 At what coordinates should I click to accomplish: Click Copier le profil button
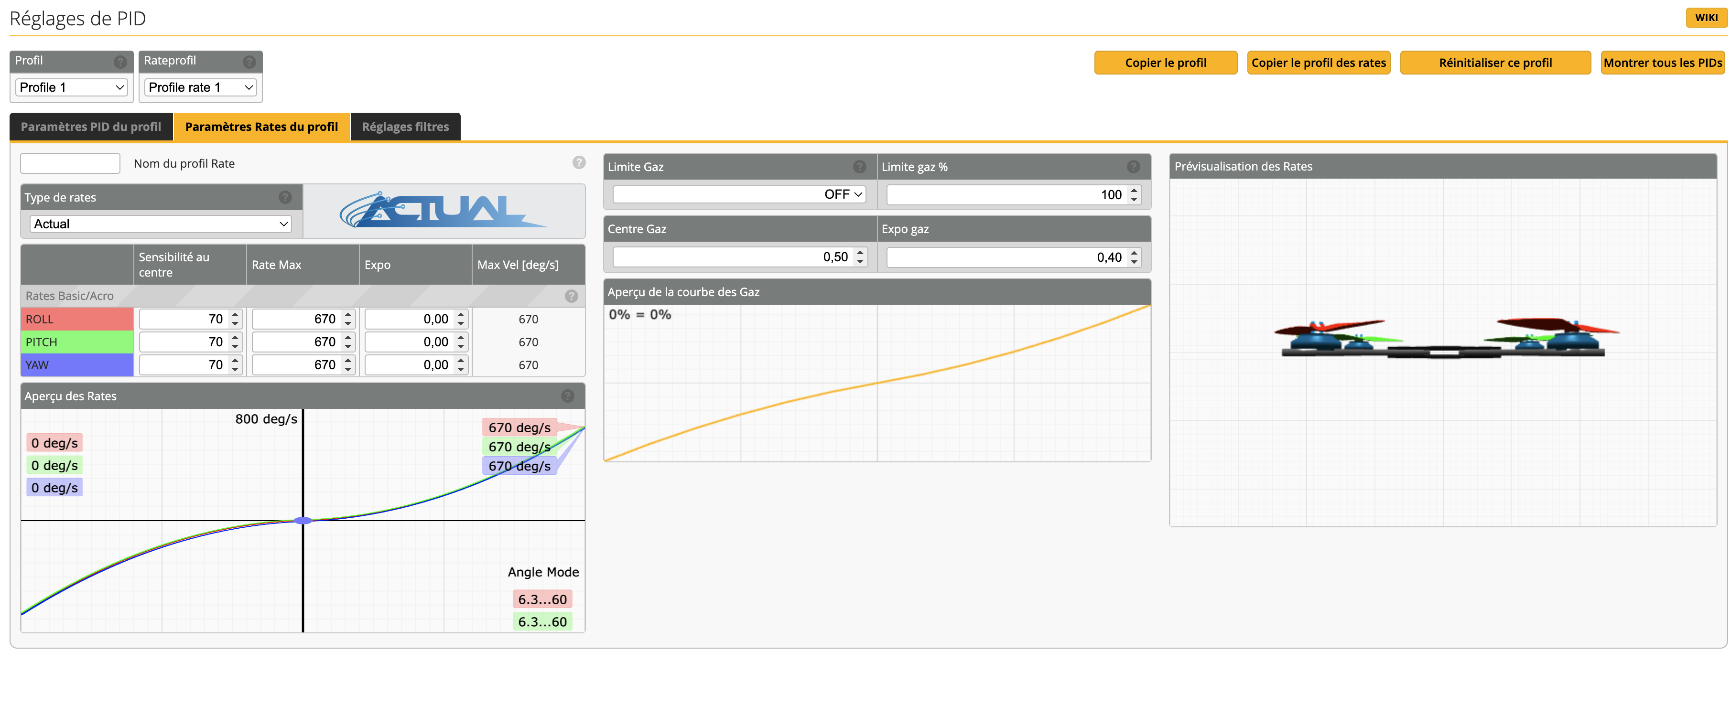1165,63
